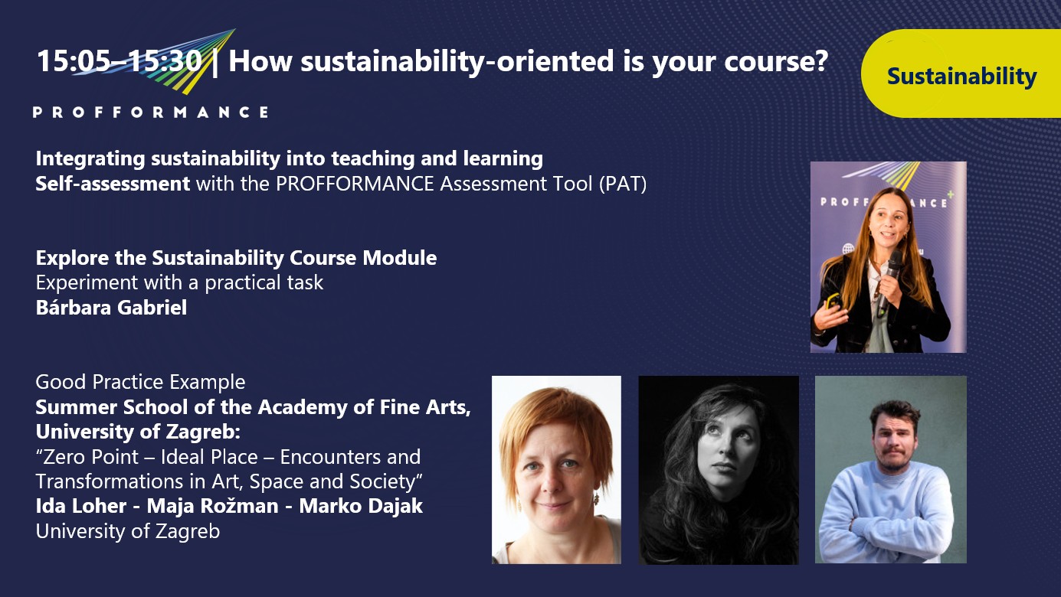1061x597 pixels.
Task: Open the photo of speaker holding microphone
Action: click(888, 256)
